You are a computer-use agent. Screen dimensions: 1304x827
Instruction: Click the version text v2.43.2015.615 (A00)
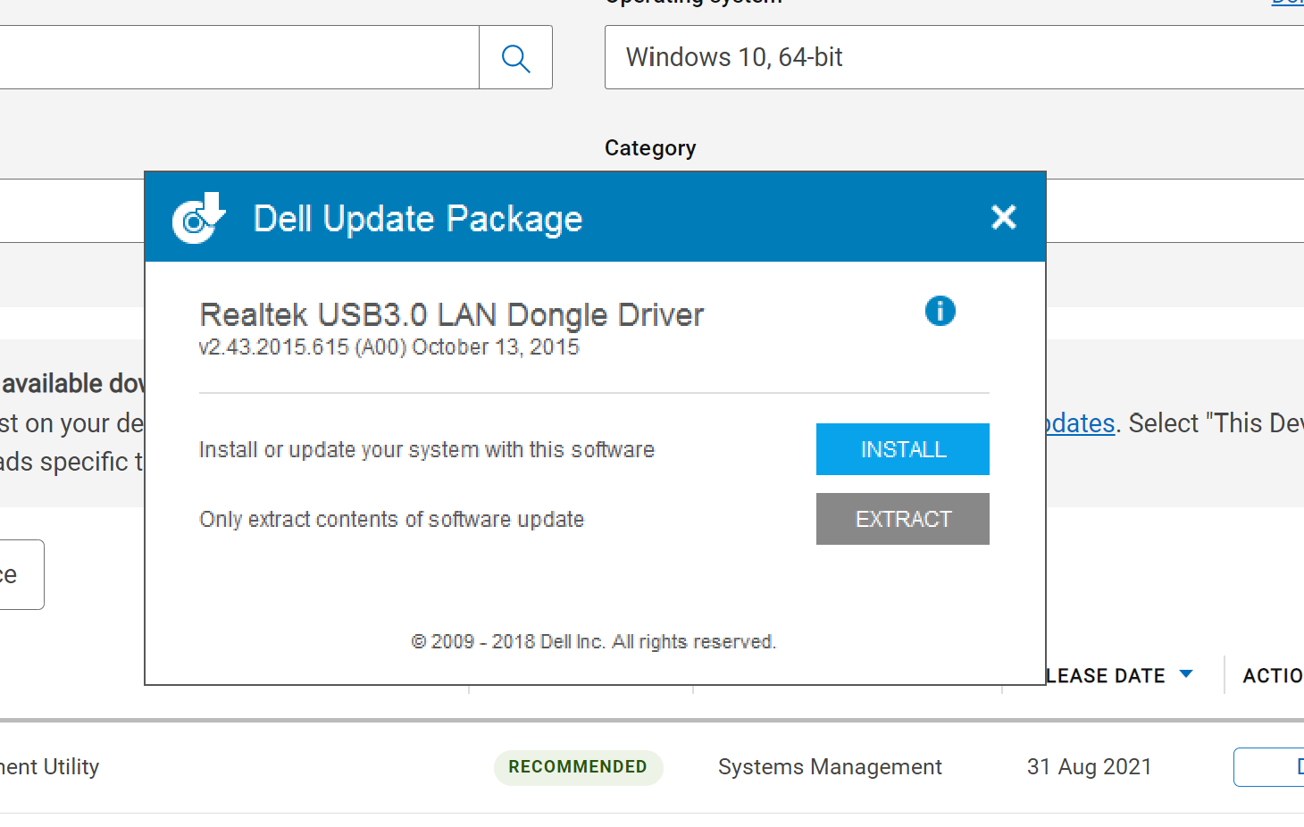303,347
